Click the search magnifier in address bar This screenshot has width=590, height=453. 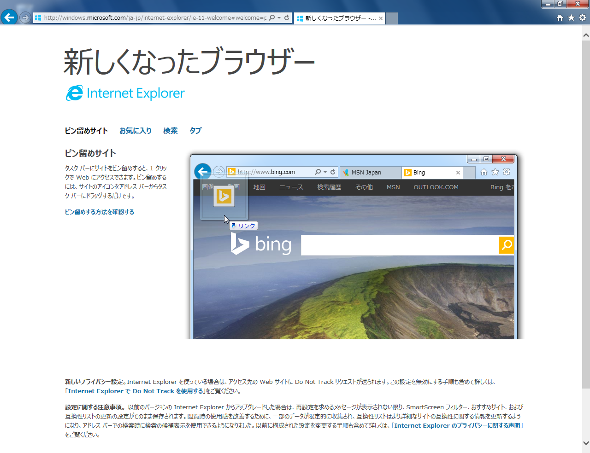(x=272, y=17)
